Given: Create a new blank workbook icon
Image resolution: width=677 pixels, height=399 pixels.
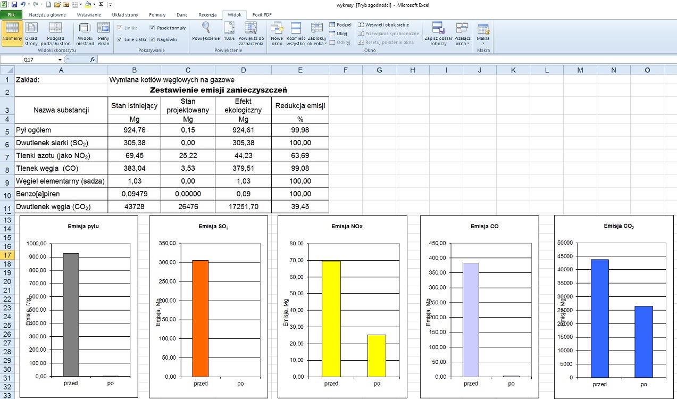Looking at the screenshot, I should [48, 4].
